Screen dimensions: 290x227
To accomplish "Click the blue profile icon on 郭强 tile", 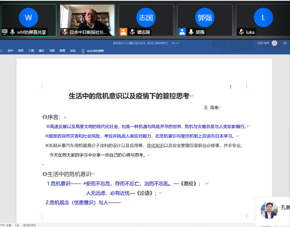I will tap(182, 32).
